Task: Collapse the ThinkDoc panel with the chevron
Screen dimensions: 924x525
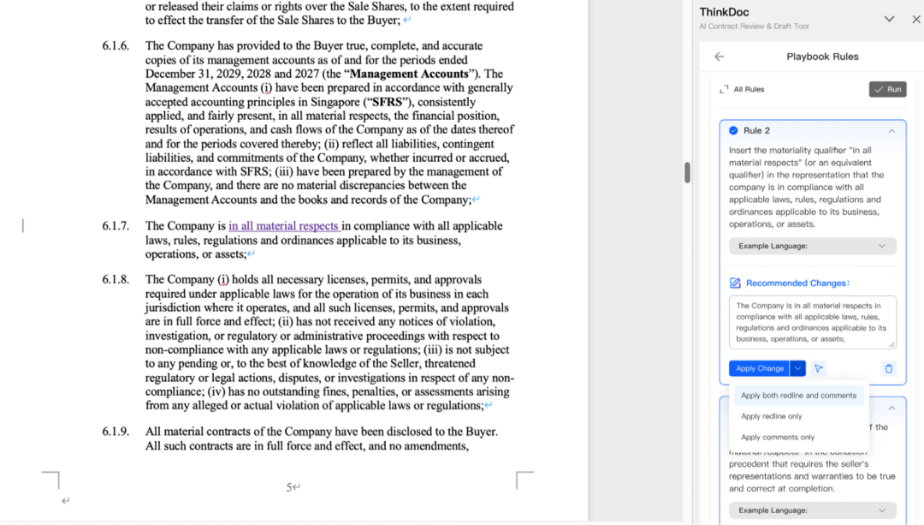Action: point(889,19)
